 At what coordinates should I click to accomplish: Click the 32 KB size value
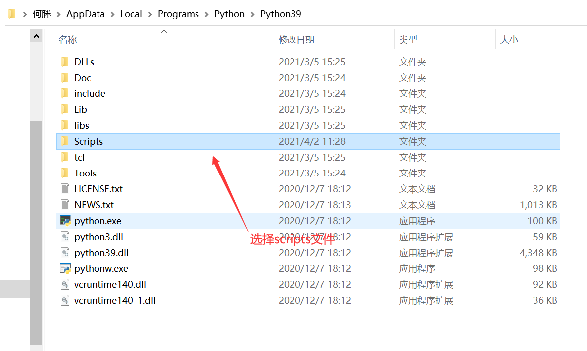(545, 189)
